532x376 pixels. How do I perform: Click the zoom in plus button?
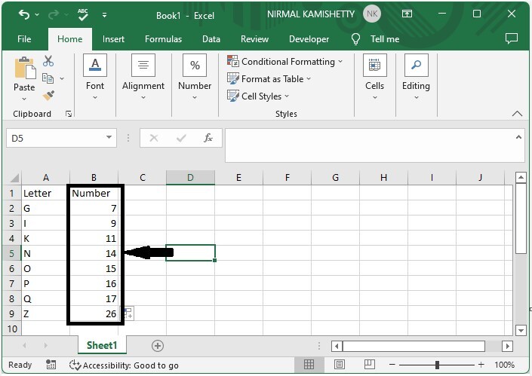coord(481,365)
